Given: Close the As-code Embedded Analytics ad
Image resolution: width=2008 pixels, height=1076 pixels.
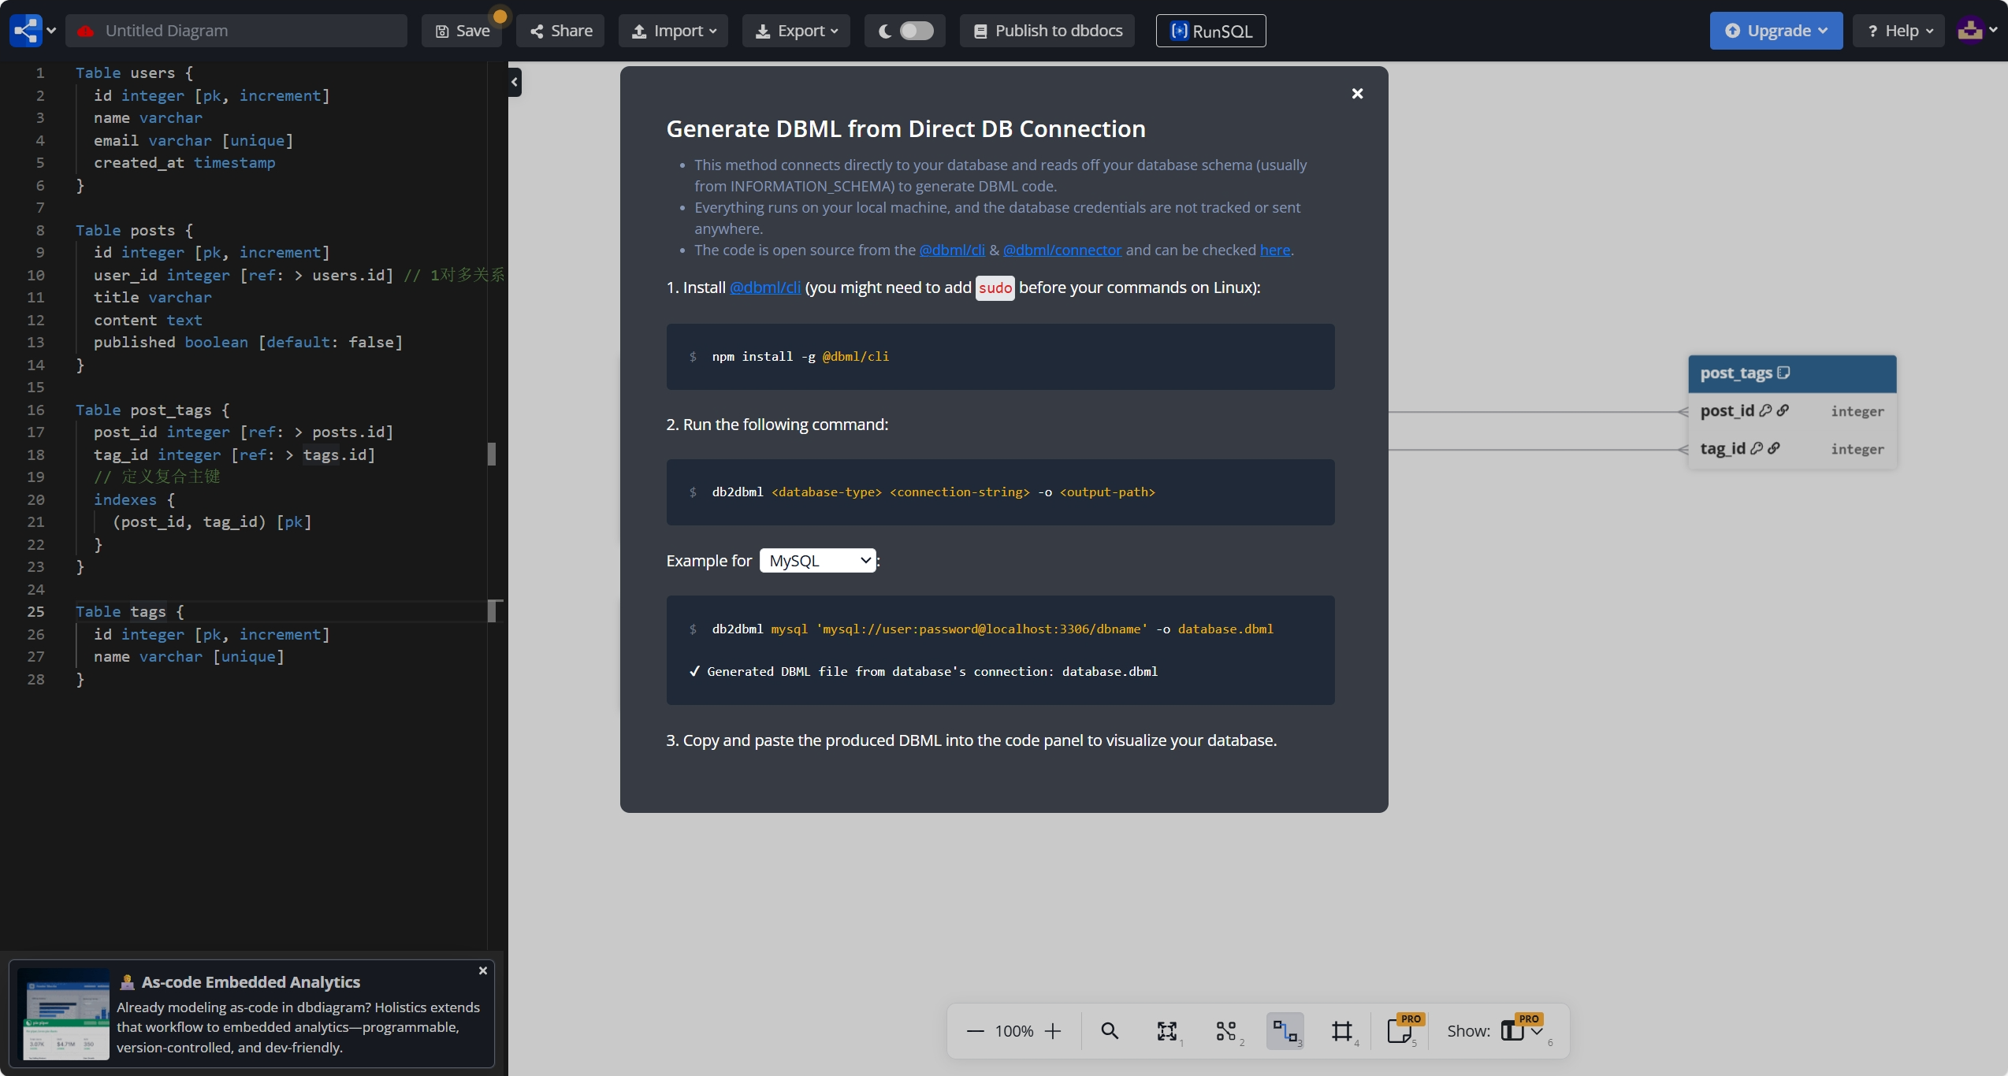Looking at the screenshot, I should [482, 971].
